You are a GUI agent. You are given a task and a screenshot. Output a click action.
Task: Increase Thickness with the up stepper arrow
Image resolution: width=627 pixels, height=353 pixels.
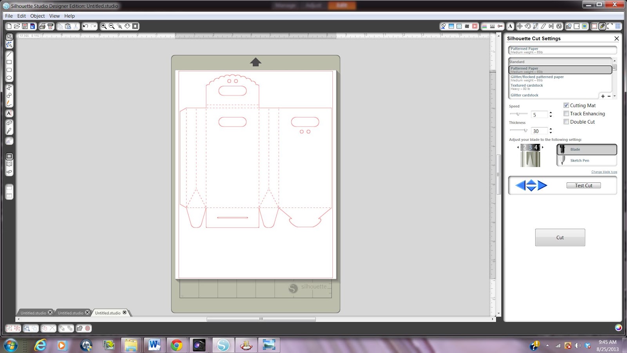pos(551,129)
